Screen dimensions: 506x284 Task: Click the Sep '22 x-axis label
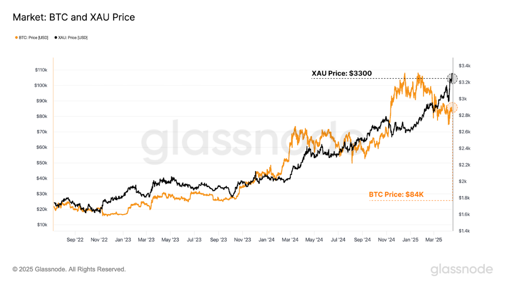75,240
